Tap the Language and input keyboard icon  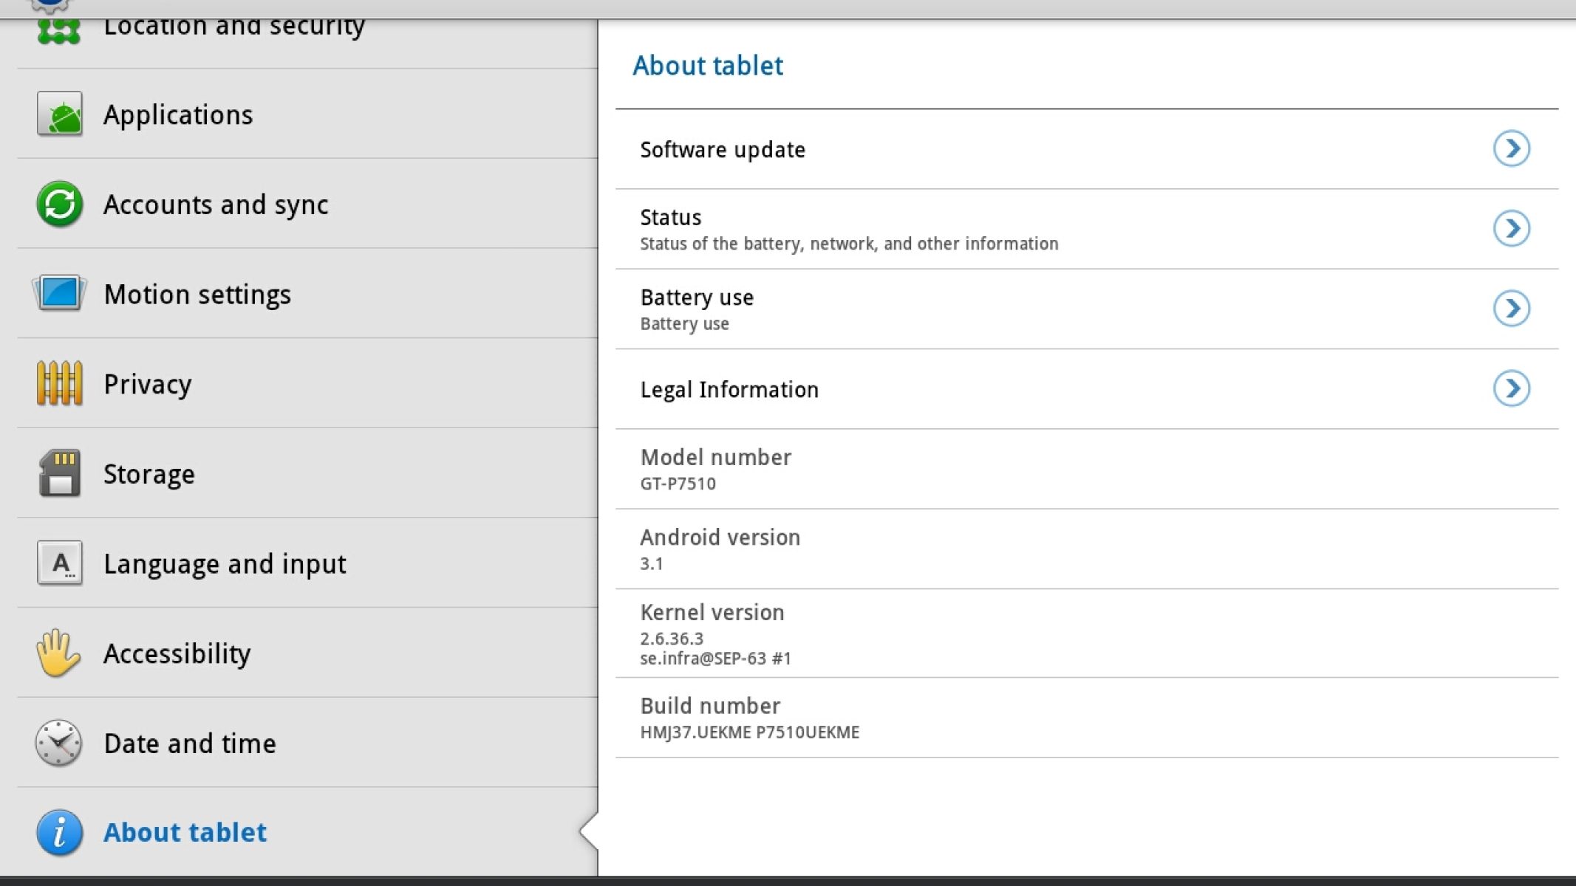pyautogui.click(x=60, y=563)
